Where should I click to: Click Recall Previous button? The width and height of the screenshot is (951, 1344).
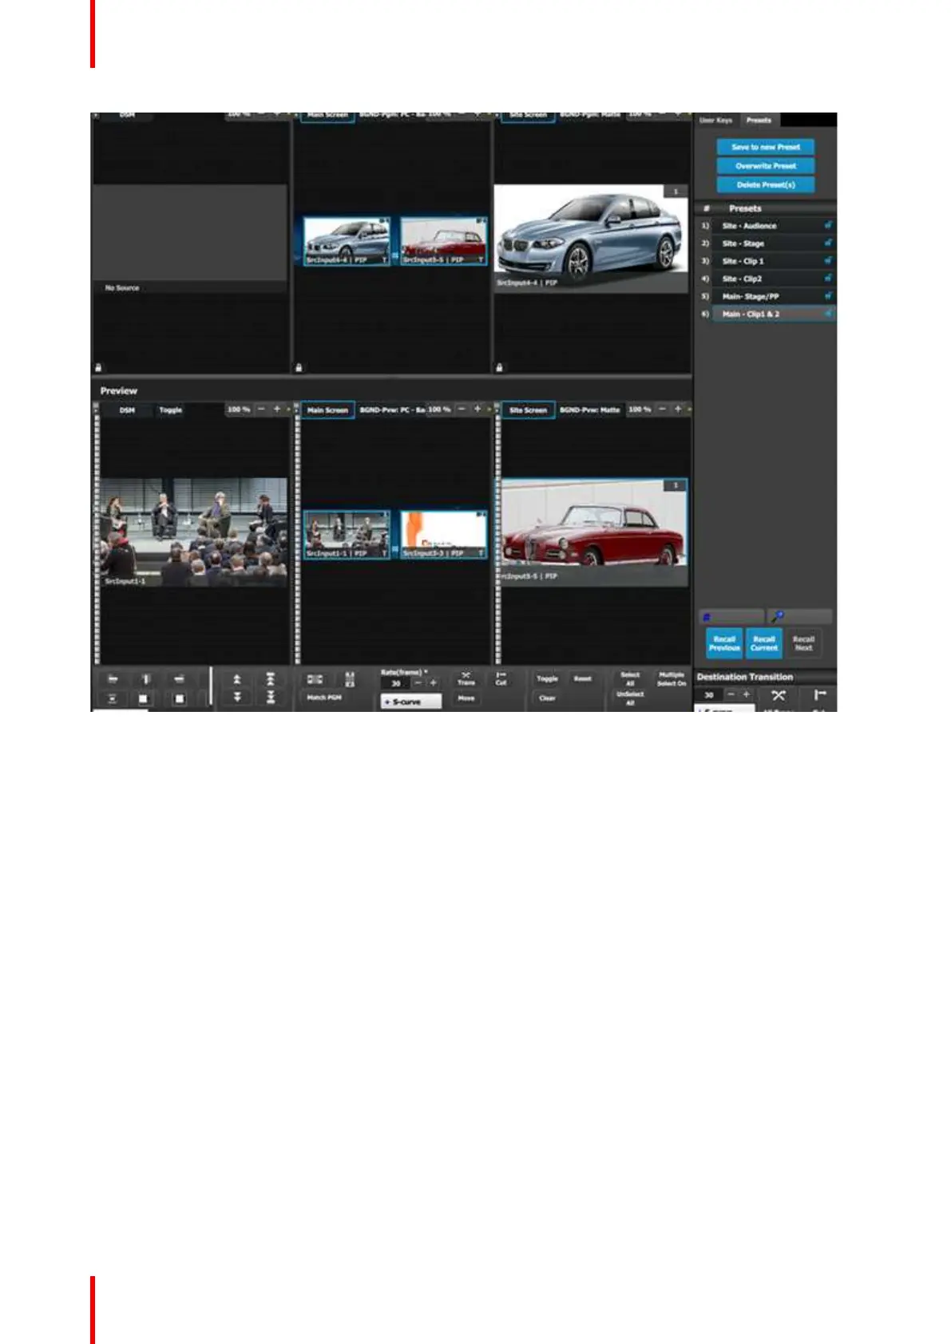(x=724, y=643)
